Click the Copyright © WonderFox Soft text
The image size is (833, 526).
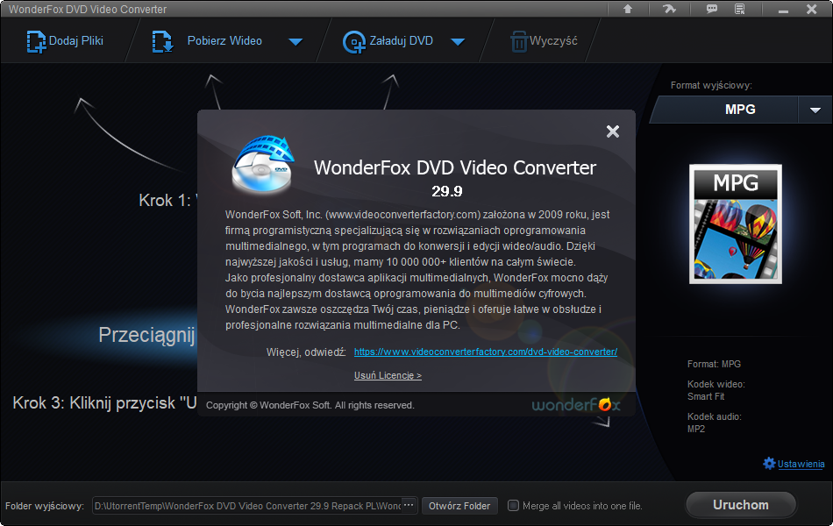pyautogui.click(x=310, y=405)
